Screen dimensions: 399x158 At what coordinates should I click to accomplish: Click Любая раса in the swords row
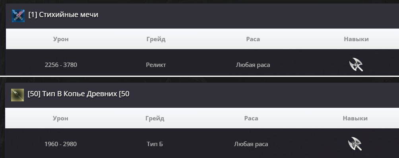(253, 65)
